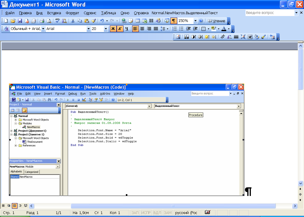Screen dimensions: 304x217
Task: Open the Окно menu
Action: [125, 13]
